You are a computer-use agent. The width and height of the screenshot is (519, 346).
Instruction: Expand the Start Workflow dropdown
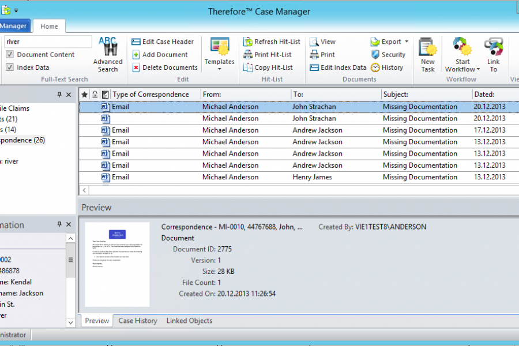point(478,70)
